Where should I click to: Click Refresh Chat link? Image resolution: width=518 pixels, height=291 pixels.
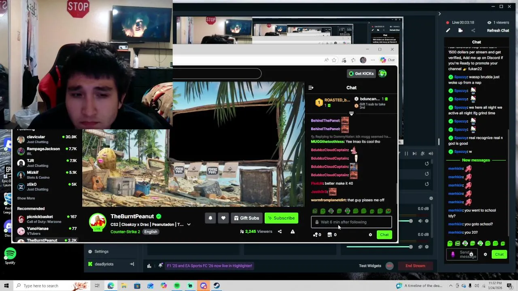(498, 31)
